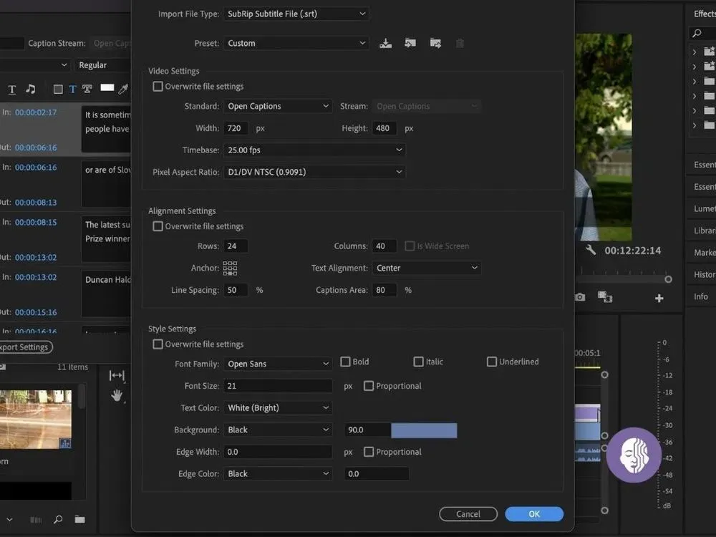The image size is (716, 537).
Task: Confirm import settings with OK
Action: pyautogui.click(x=534, y=513)
